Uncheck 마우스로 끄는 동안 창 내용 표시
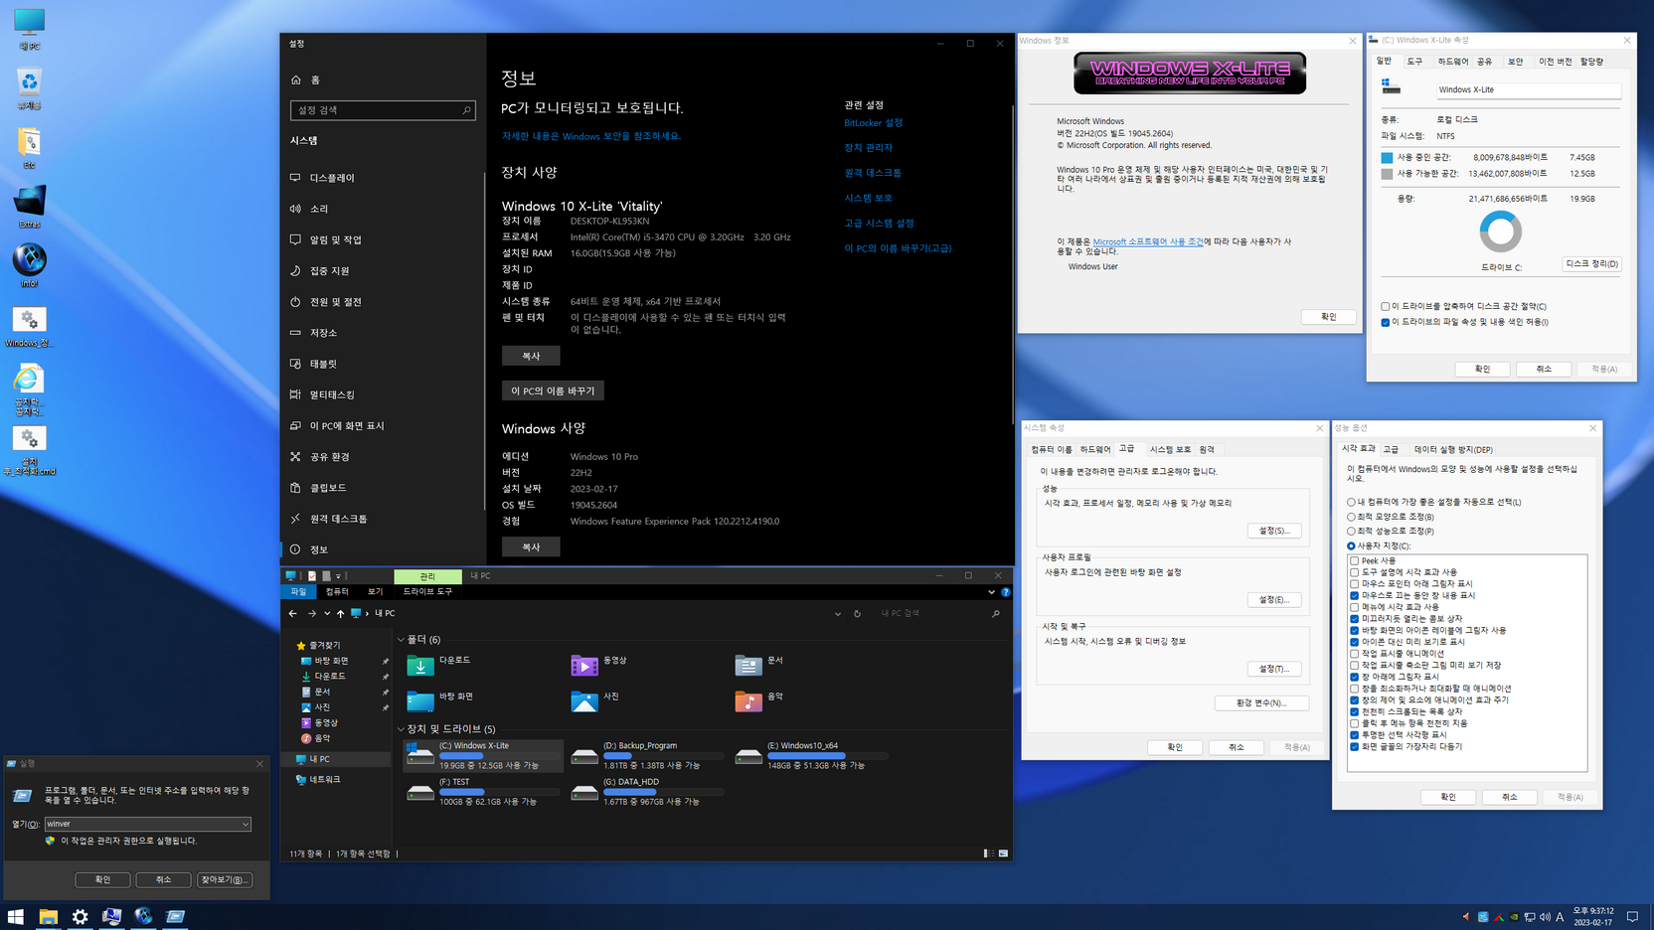Image resolution: width=1654 pixels, height=930 pixels. [x=1354, y=596]
